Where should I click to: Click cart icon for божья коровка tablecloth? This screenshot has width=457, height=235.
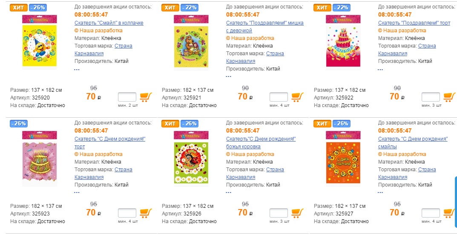298,213
